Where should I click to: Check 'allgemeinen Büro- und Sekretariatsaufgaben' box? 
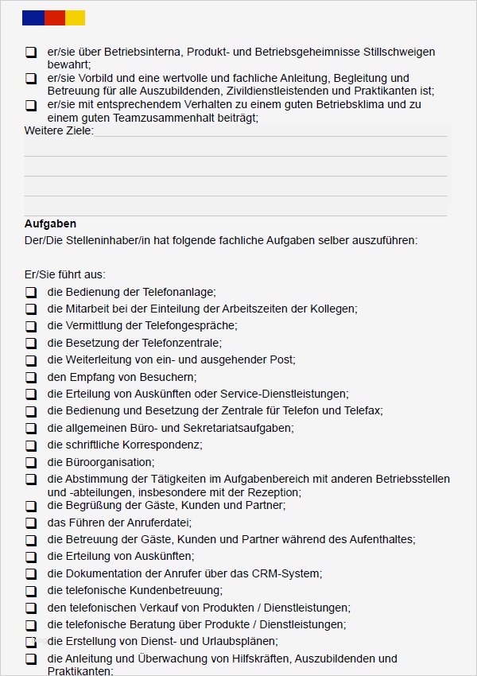click(31, 429)
